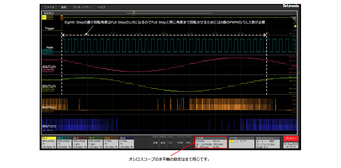Open the トリガ trigger settings badge
Viewport: 341px width, 168px height.
(x=241, y=142)
